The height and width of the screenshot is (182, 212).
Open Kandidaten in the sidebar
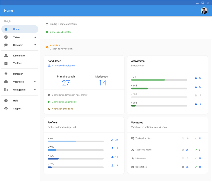19,56
